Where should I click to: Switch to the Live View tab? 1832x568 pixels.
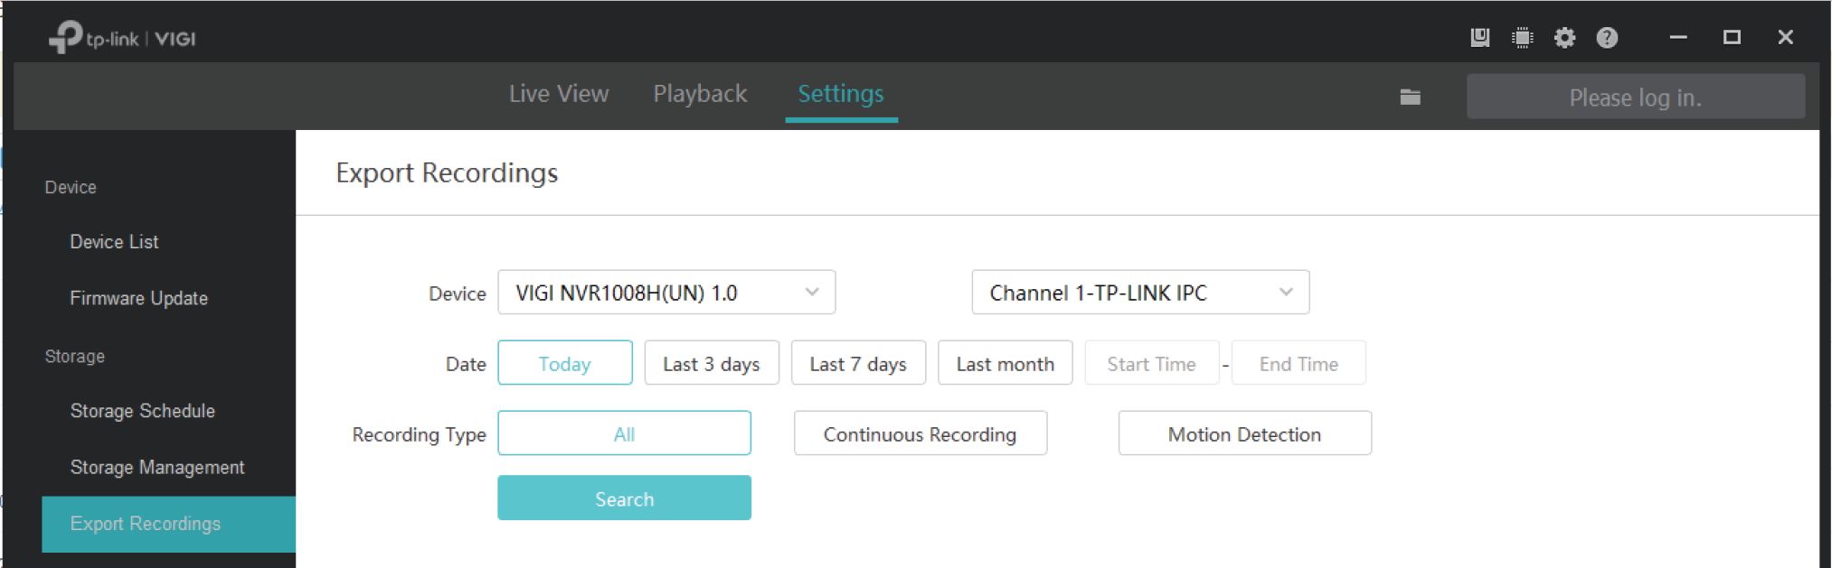pos(558,95)
